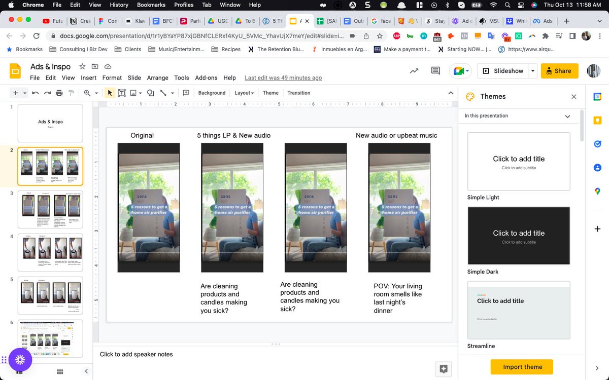Click the move to folder icon
This screenshot has width=609, height=380.
coord(95,66)
